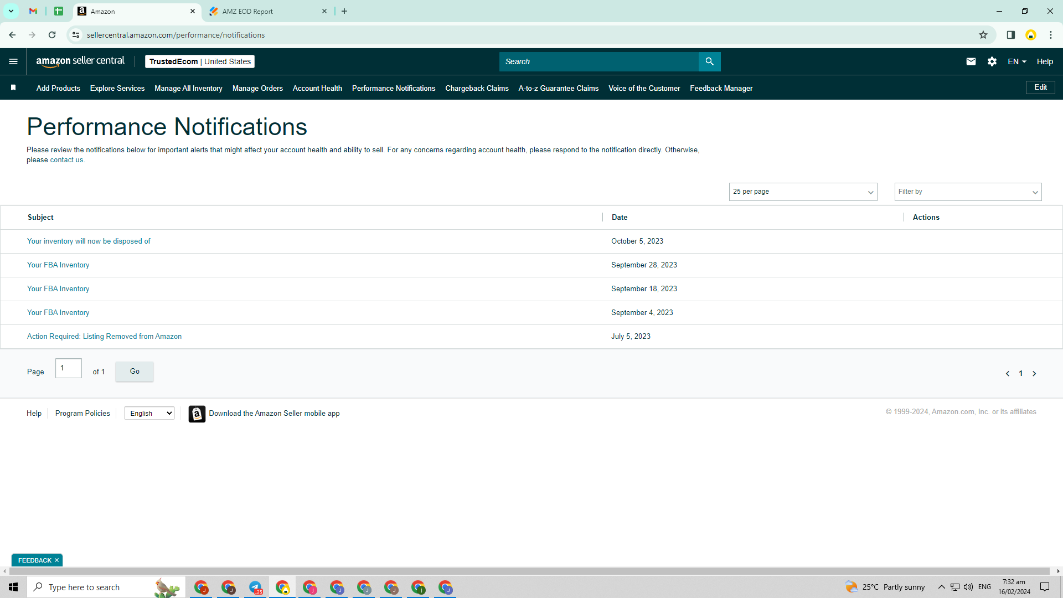Open Telegram from the taskbar

pos(255,587)
